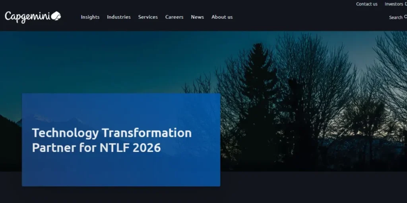The width and height of the screenshot is (407, 203).
Task: Expand the Services navigation menu
Action: [148, 17]
